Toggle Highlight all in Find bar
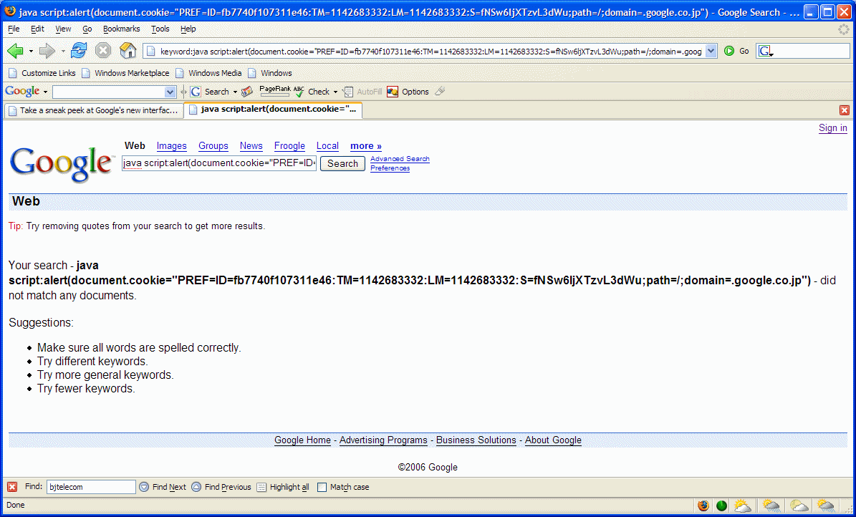Image resolution: width=856 pixels, height=517 pixels. click(x=283, y=487)
